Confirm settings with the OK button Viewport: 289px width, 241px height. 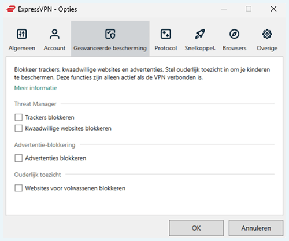click(196, 228)
